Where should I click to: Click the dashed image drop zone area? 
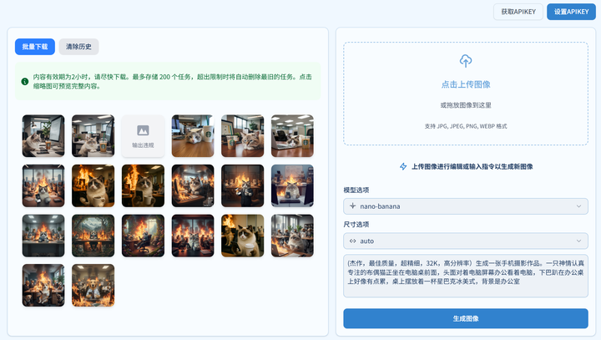466,109
